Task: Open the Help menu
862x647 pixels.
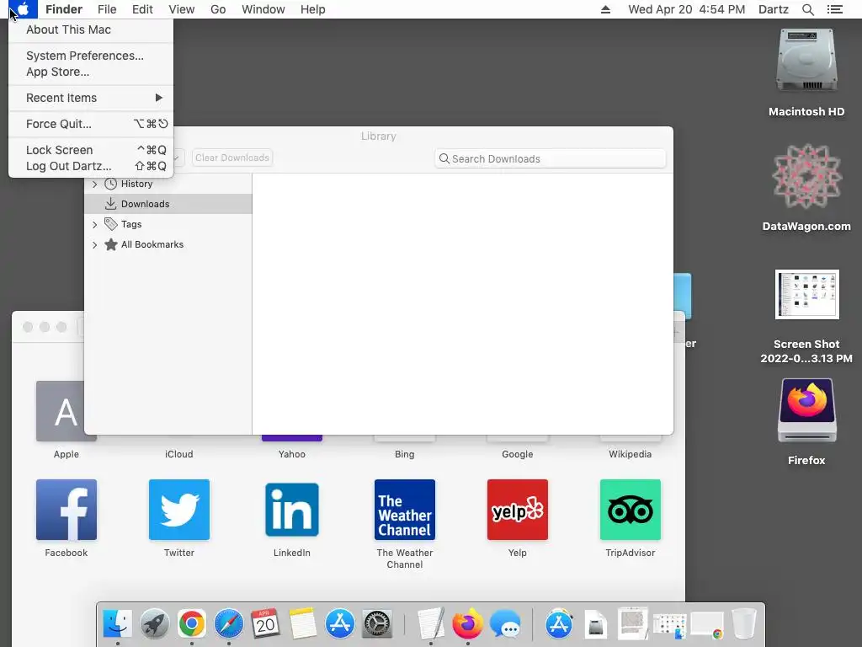Action: [313, 9]
